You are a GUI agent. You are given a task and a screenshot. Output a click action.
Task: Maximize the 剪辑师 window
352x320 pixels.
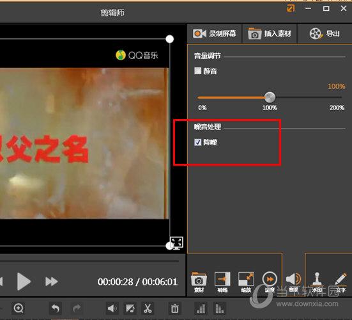point(326,8)
